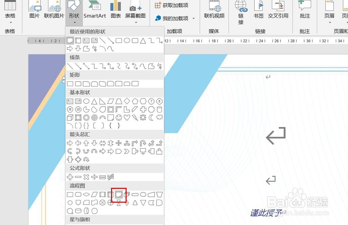The height and width of the screenshot is (225, 348).
Task: Select the chevron arrow shape
Action: tap(127, 151)
